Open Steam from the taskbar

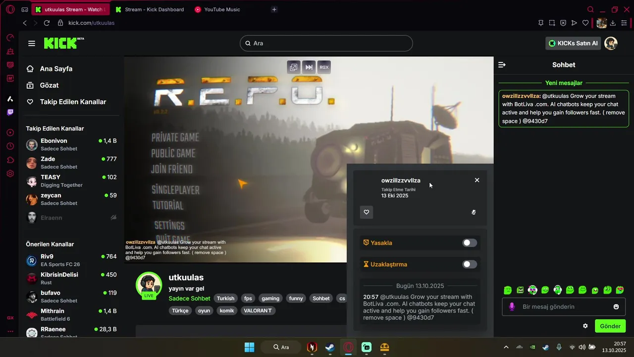coord(330,347)
